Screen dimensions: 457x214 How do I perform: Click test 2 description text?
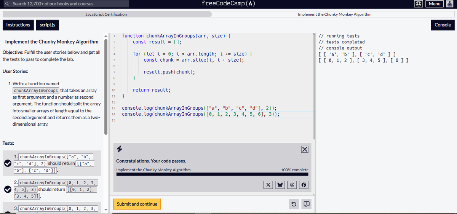pos(56,189)
